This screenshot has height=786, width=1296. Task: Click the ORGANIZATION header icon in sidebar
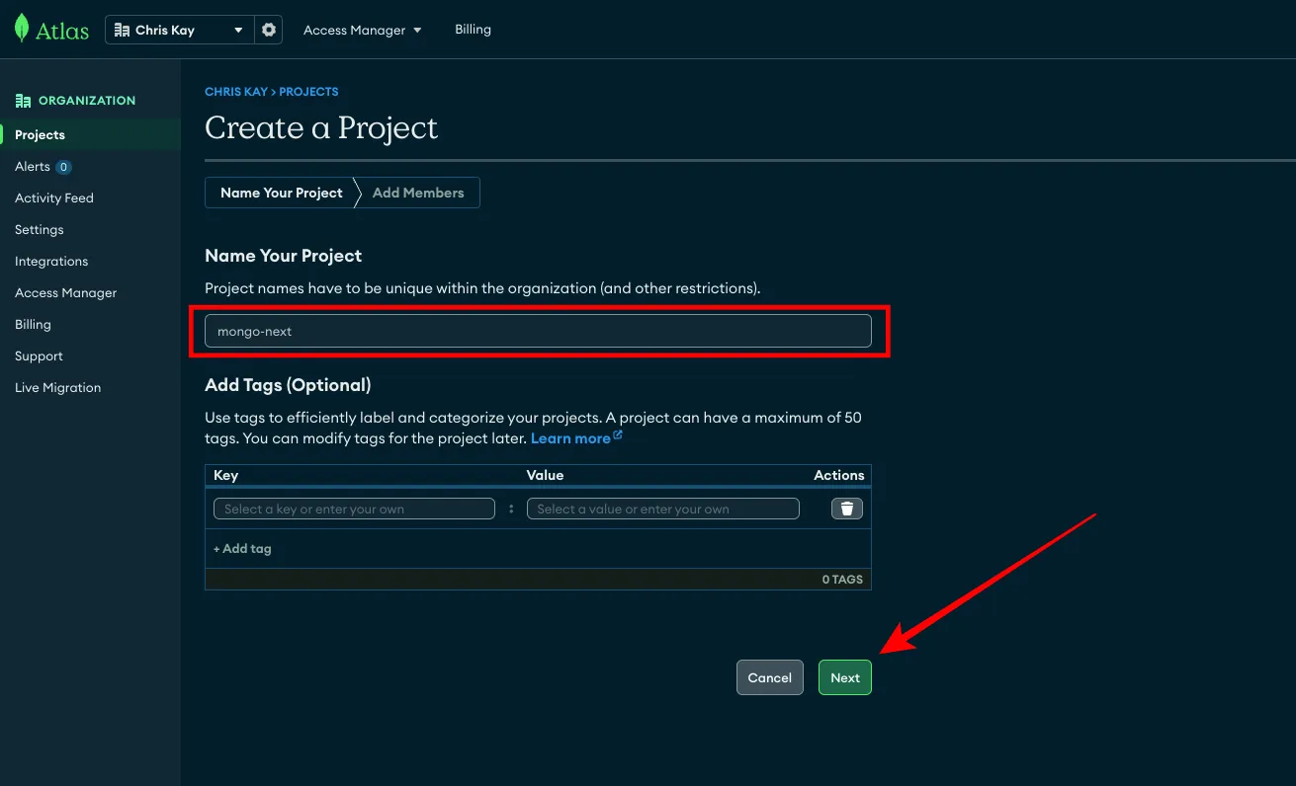(x=23, y=101)
